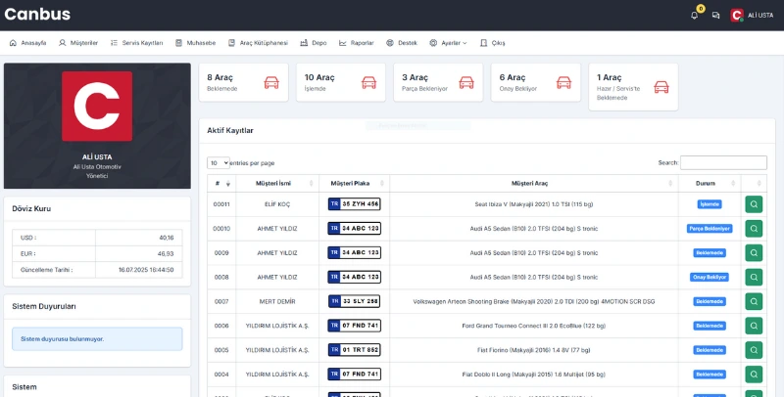The image size is (784, 397).
Task: Click the car icon on 10 Araç card
Action: (368, 83)
